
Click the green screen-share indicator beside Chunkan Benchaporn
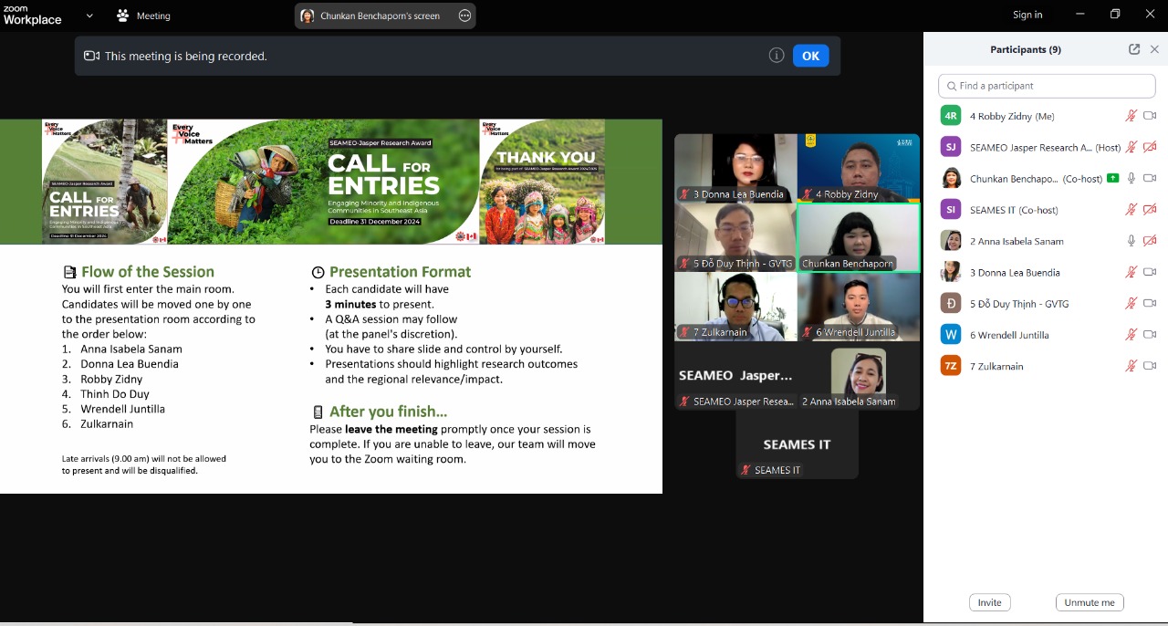point(1112,178)
